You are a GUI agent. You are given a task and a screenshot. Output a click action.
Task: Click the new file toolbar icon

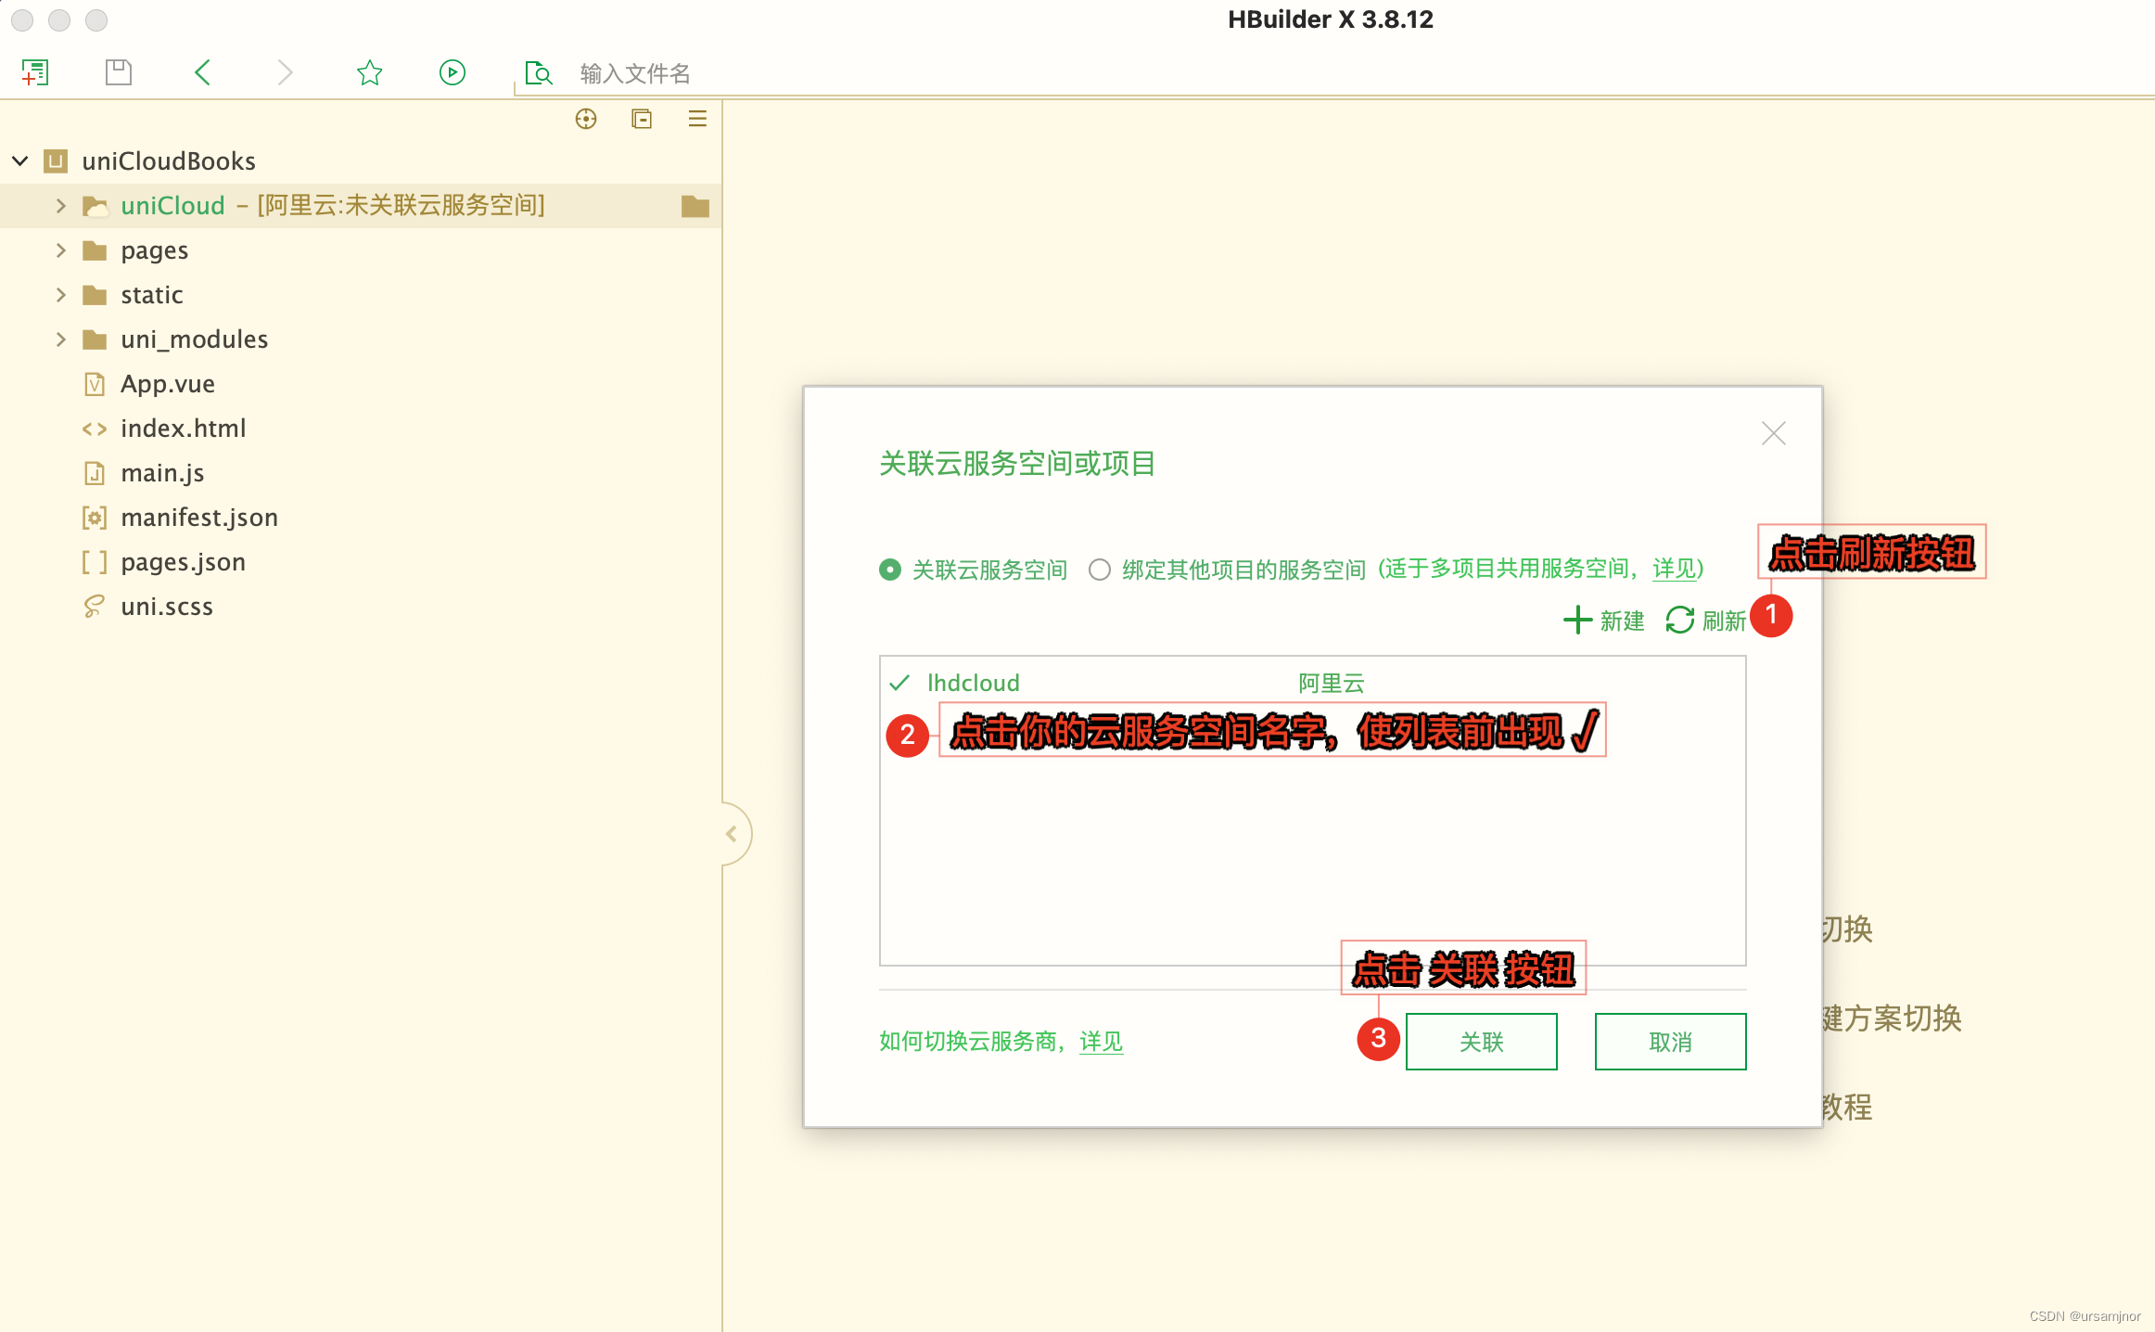pyautogui.click(x=35, y=72)
